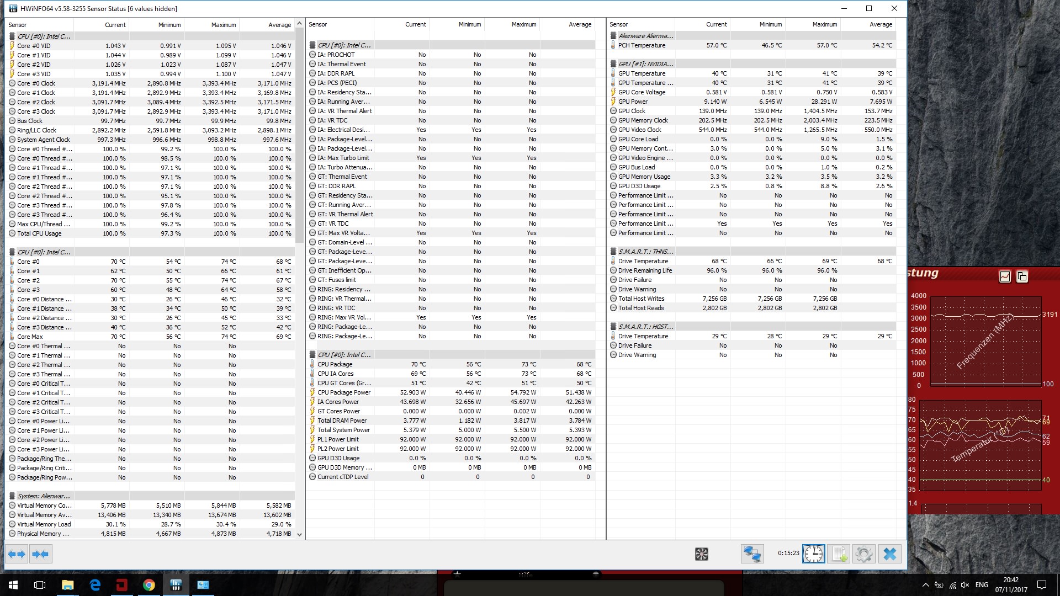
Task: Select the Virtual Memory Load row
Action: [151, 524]
